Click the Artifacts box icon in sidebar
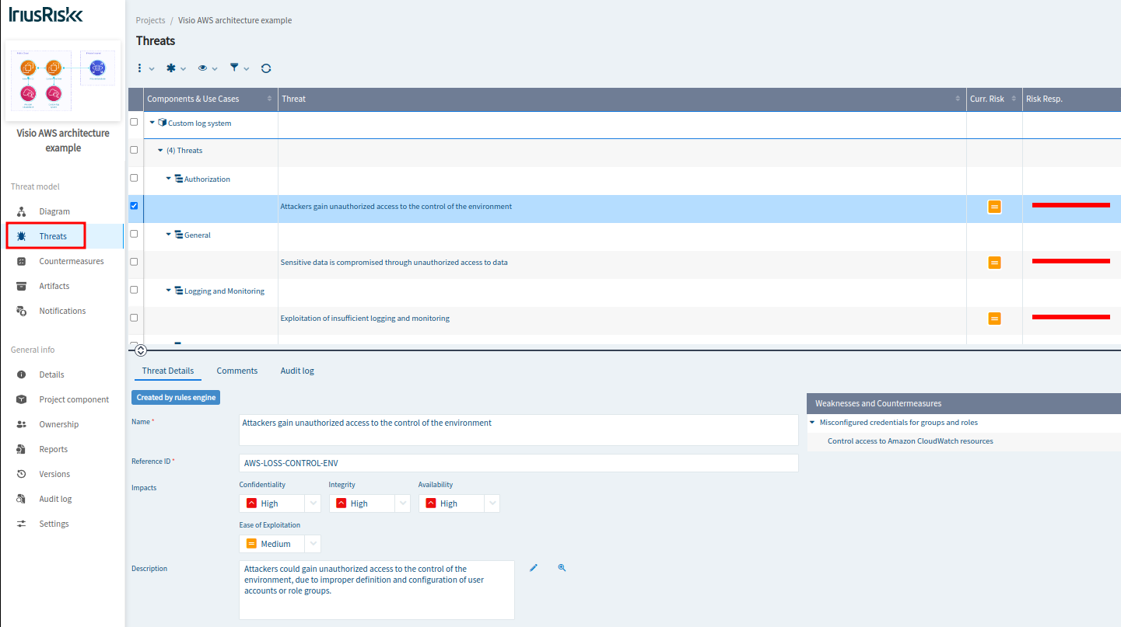The height and width of the screenshot is (627, 1121). coord(22,286)
